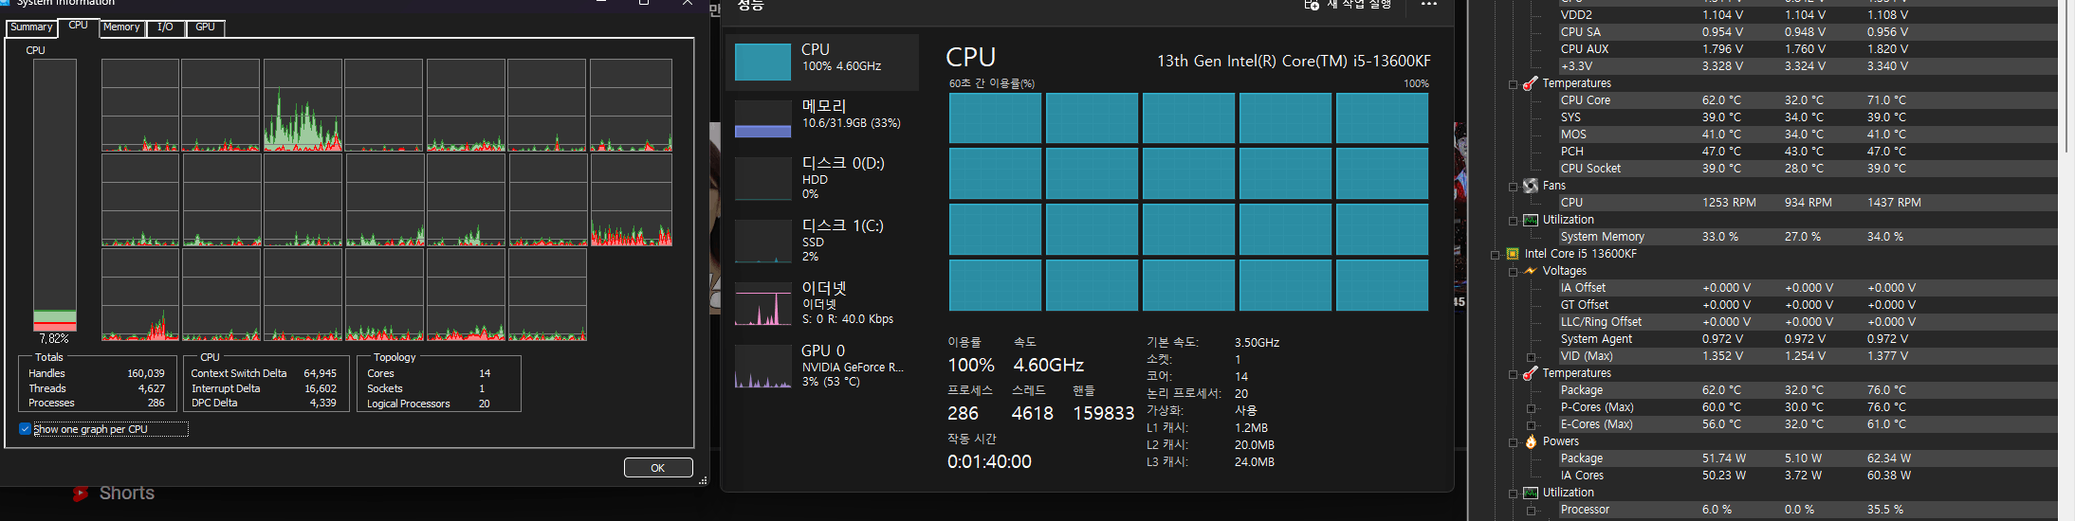
Task: Expand the E-Cores (Max) temperature row
Action: [x=1531, y=425]
